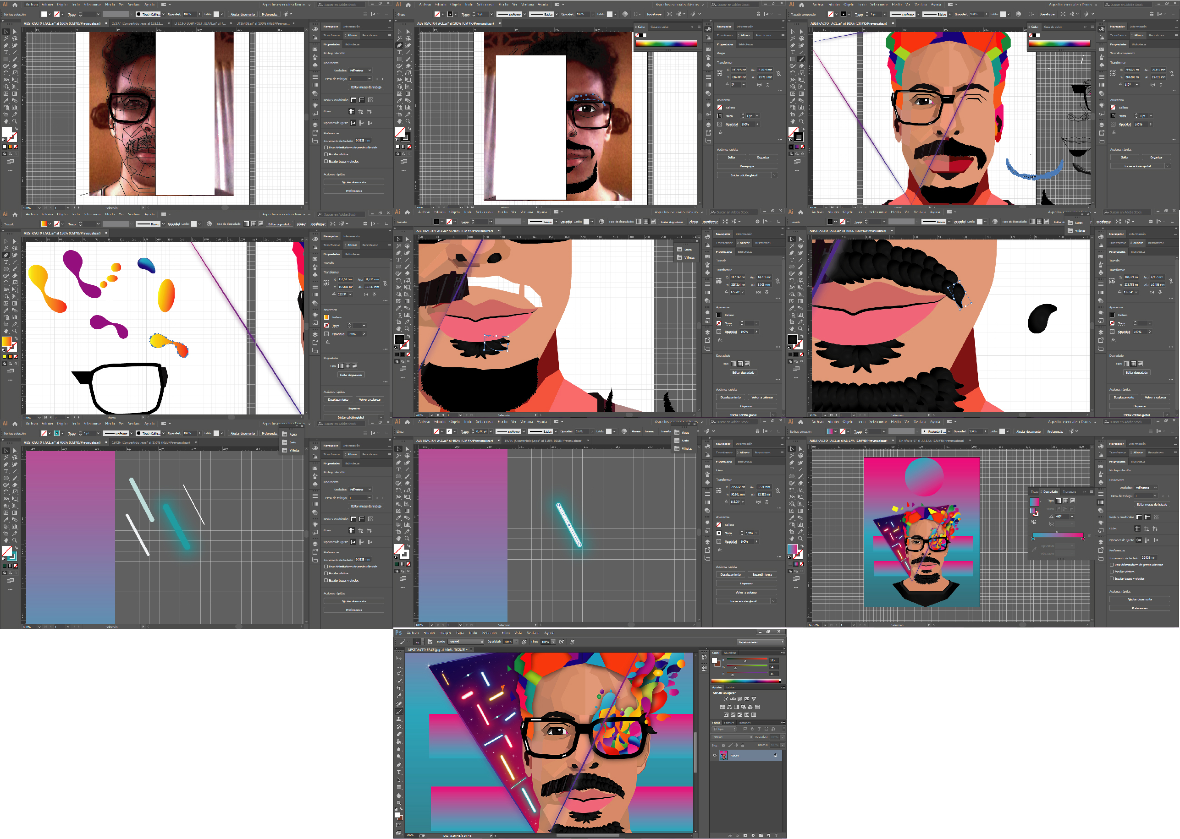Open Layers panel icon in the 27377-tab Illustrator window dock
Screen dimensions: 1180x839
click(315, 125)
